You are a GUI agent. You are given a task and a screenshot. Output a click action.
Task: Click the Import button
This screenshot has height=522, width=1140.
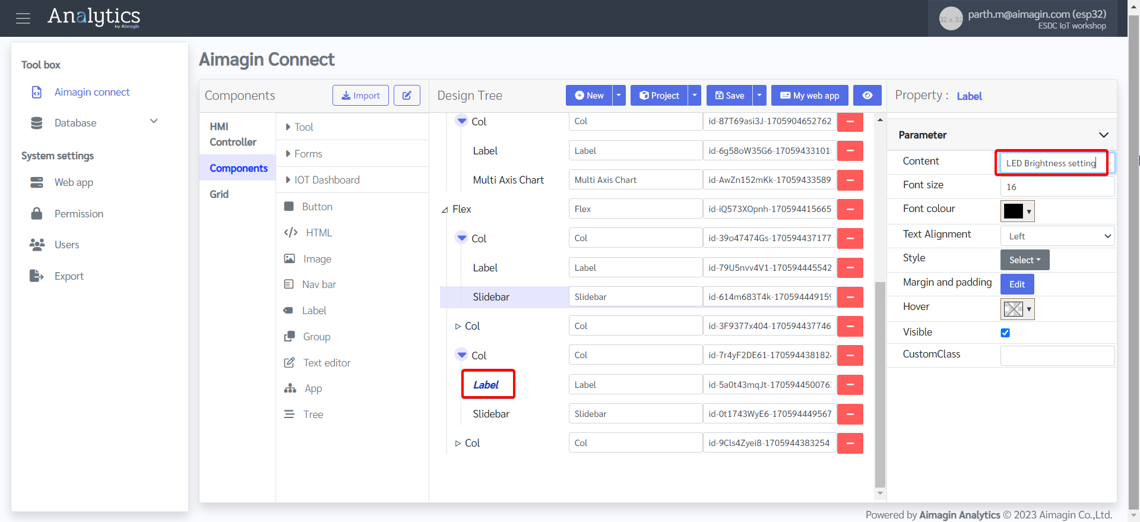pos(360,96)
